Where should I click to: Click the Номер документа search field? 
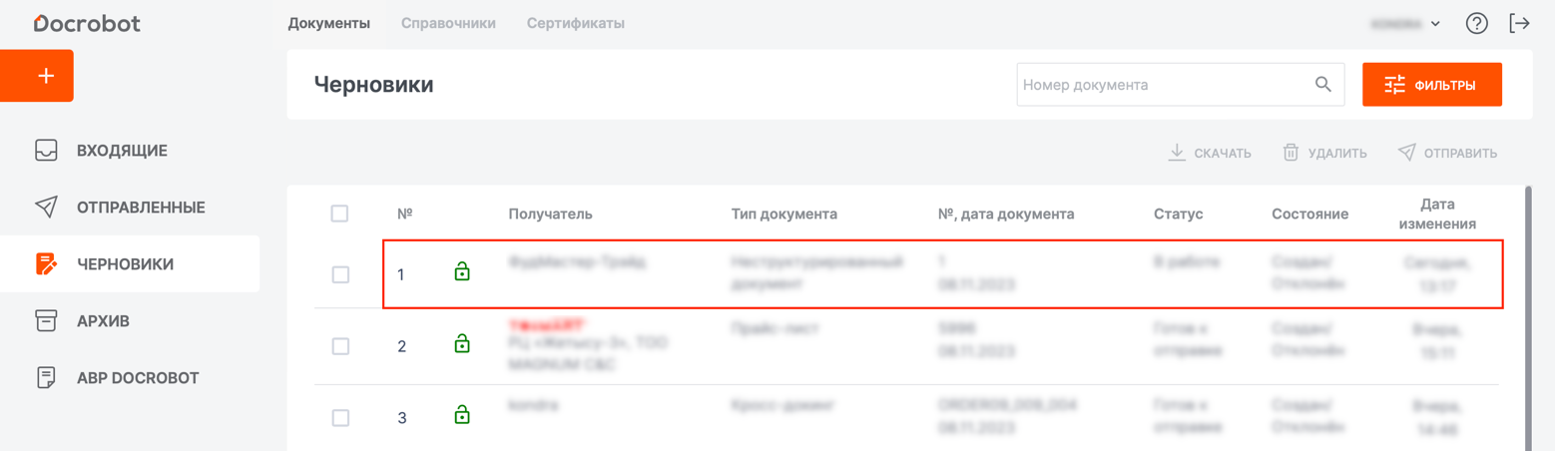pos(1163,85)
